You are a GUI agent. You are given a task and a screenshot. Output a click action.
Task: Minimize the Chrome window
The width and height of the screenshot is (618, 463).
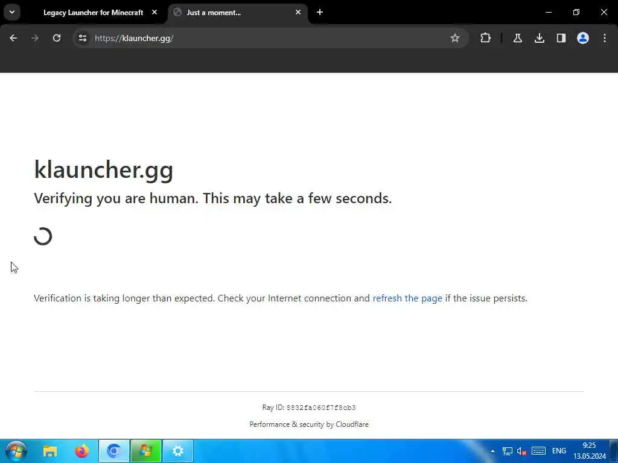click(548, 13)
